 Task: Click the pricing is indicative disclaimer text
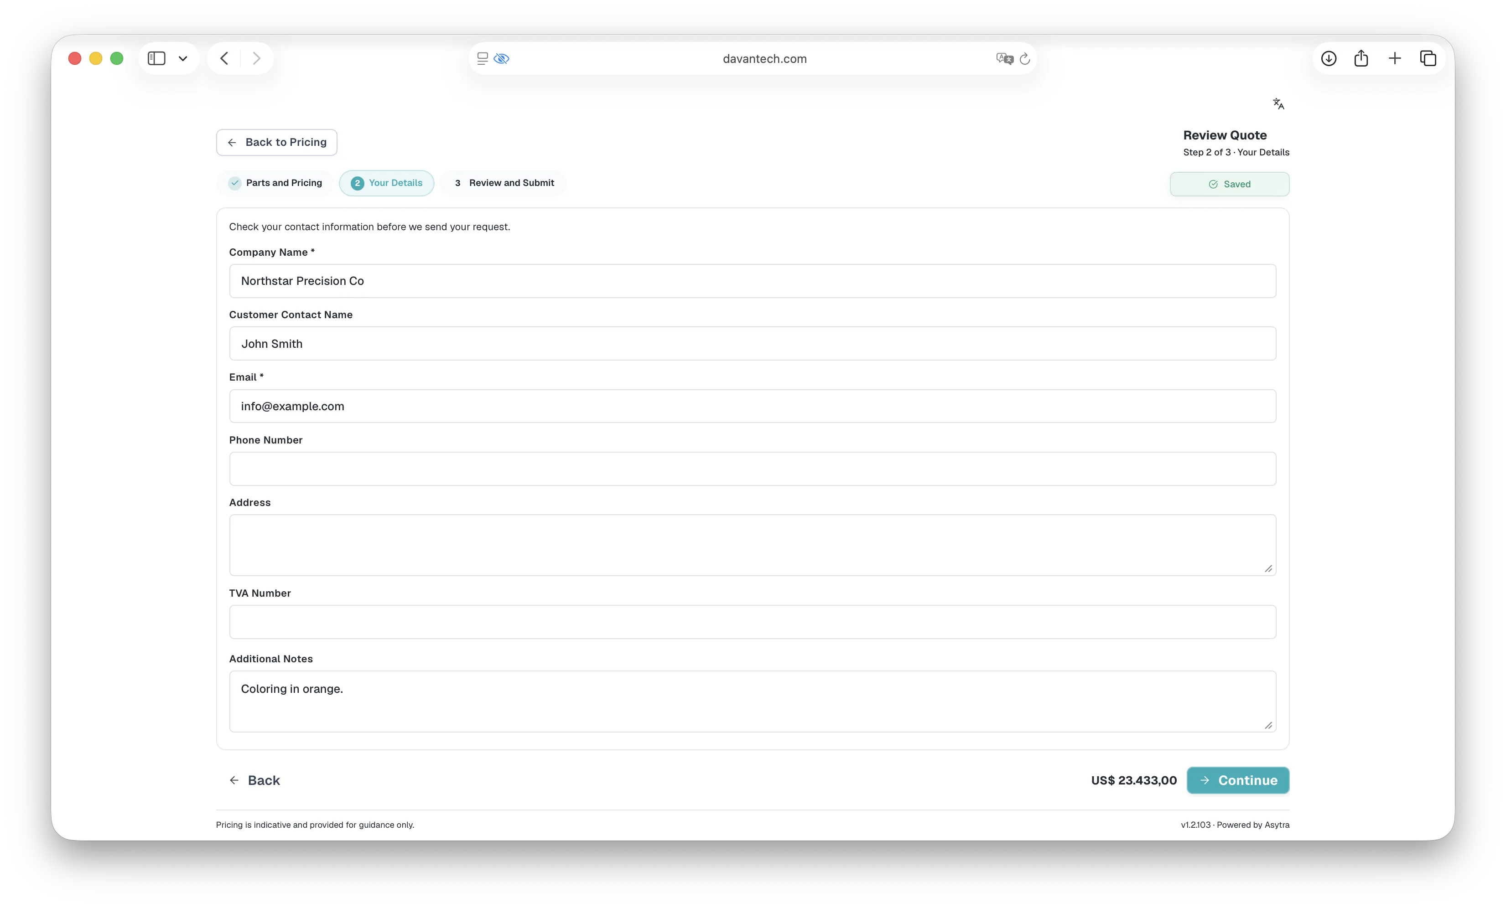tap(315, 825)
